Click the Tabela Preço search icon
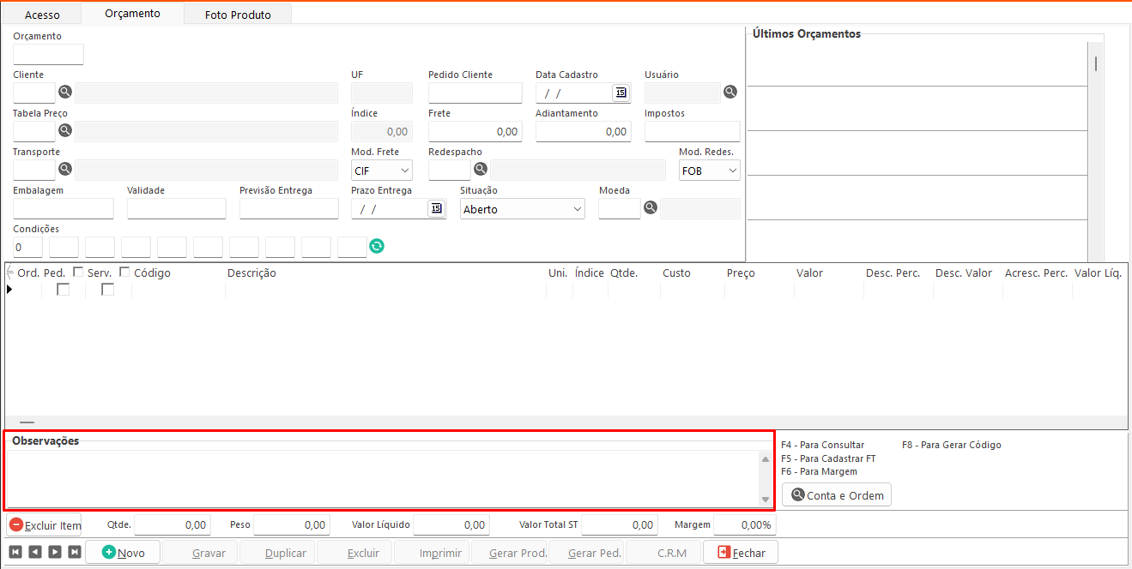The height and width of the screenshot is (569, 1132). click(x=65, y=131)
